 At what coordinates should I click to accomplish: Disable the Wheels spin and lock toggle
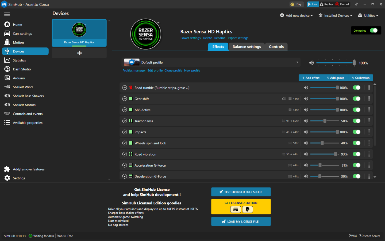tap(356, 143)
